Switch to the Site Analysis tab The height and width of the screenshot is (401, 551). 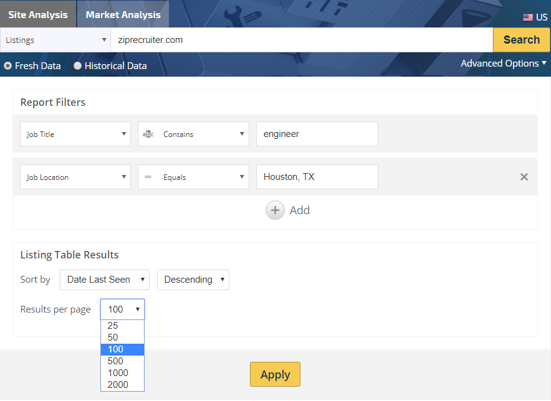[x=38, y=14]
